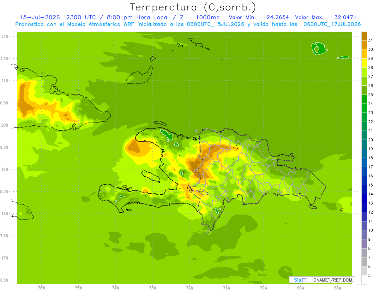This screenshot has height=292, width=379.
Task: Click the "68W" longitude tick label
Action: pyautogui.click(x=338, y=288)
